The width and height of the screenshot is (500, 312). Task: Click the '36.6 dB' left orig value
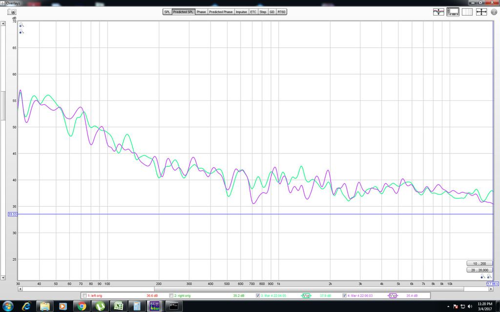152,296
